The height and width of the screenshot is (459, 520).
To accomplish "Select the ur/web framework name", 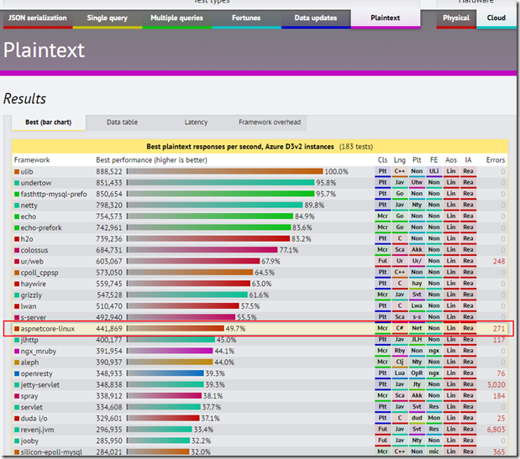I will click(32, 262).
